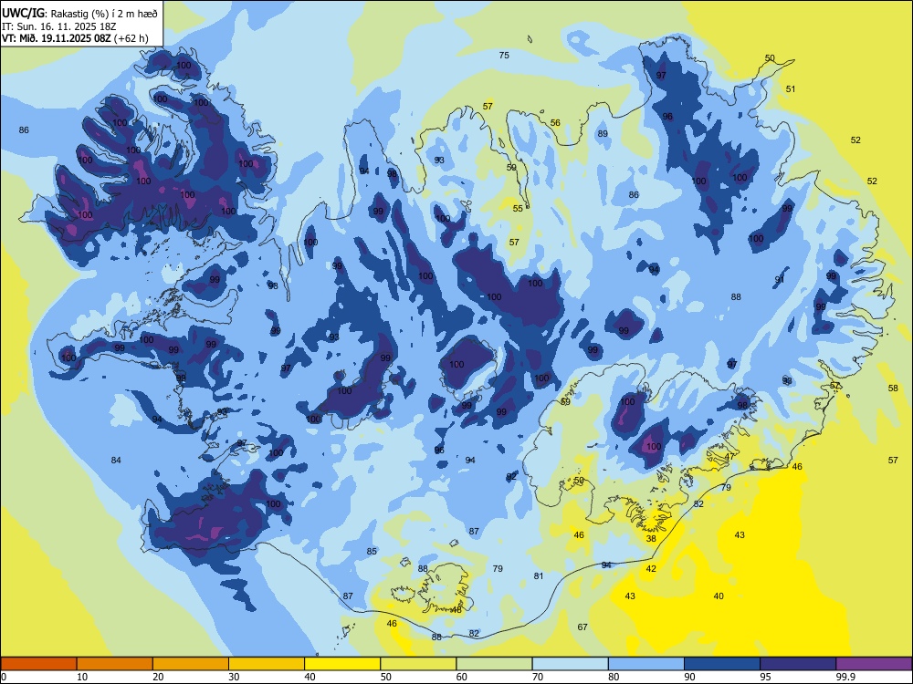The height and width of the screenshot is (684, 913).
Task: Click the humidity value 92 on the map
Action: [511, 476]
